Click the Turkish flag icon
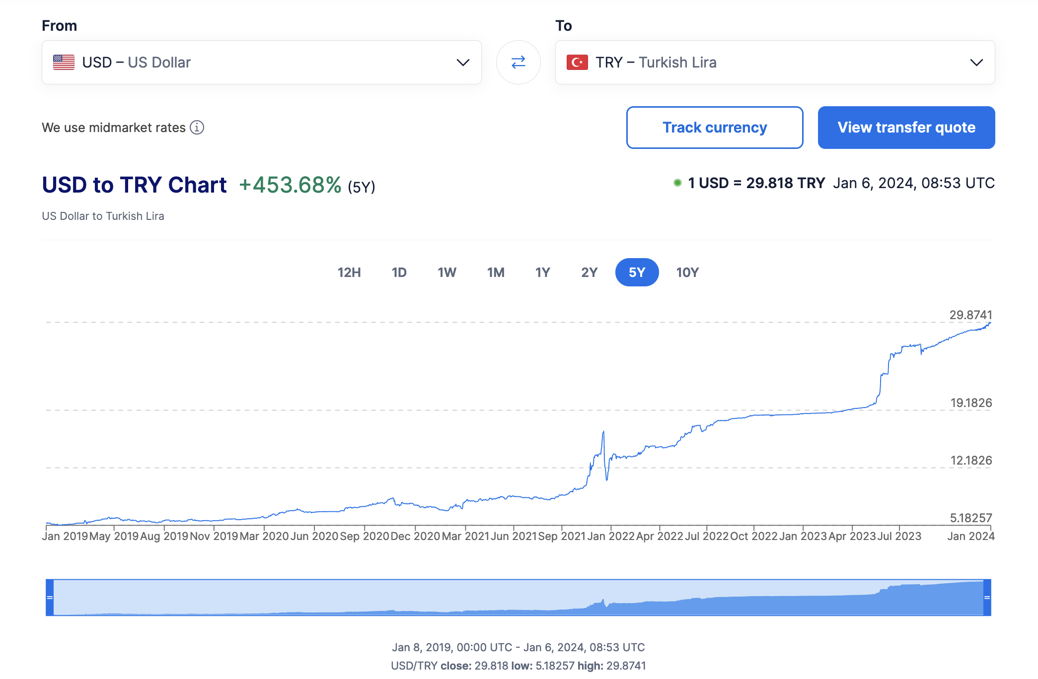Viewport: 1038px width, 679px height. 577,62
